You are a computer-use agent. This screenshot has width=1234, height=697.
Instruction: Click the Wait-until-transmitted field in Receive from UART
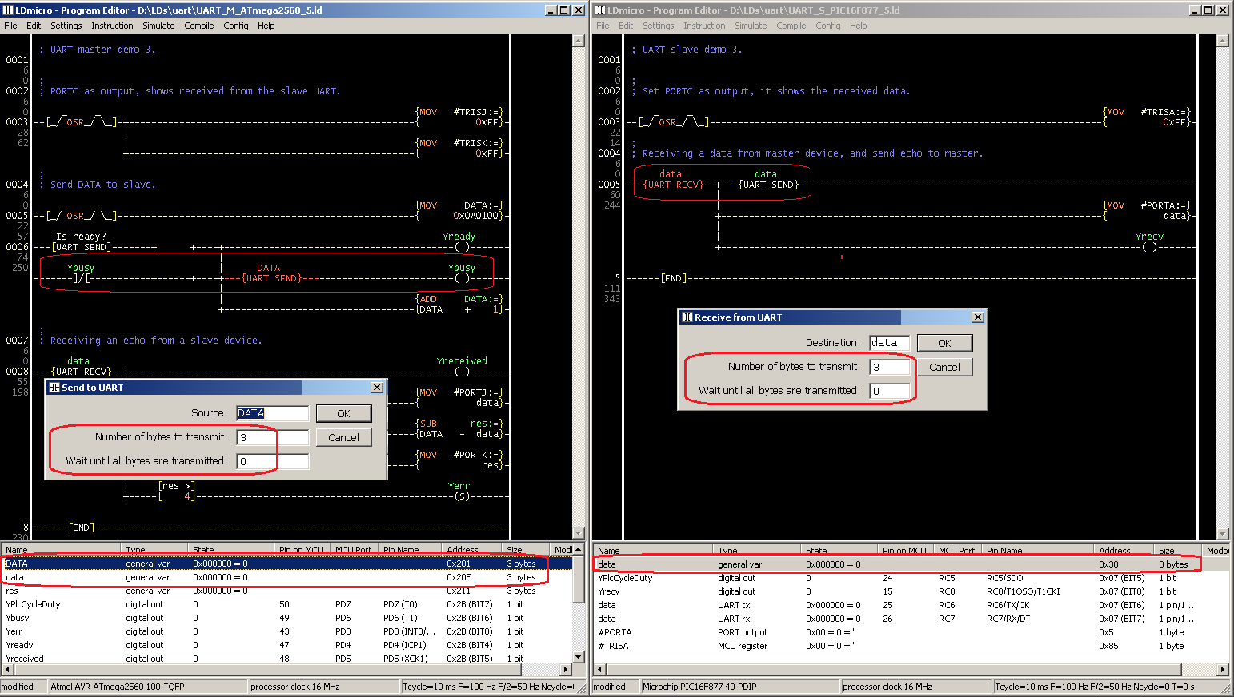(x=889, y=391)
